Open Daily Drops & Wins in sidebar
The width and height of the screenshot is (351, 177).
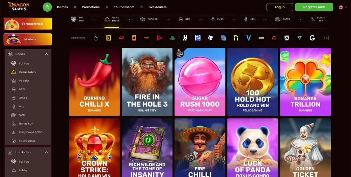tap(28, 132)
